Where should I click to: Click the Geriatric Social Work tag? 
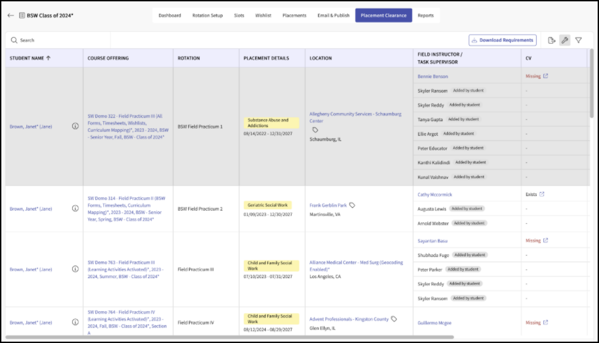[x=268, y=205]
